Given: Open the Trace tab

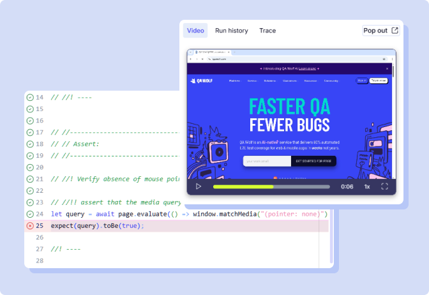Looking at the screenshot, I should click(267, 31).
